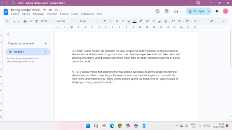This screenshot has height=130, width=232.
Task: Open the Normal paragraph style dropdown
Action: (66, 21)
